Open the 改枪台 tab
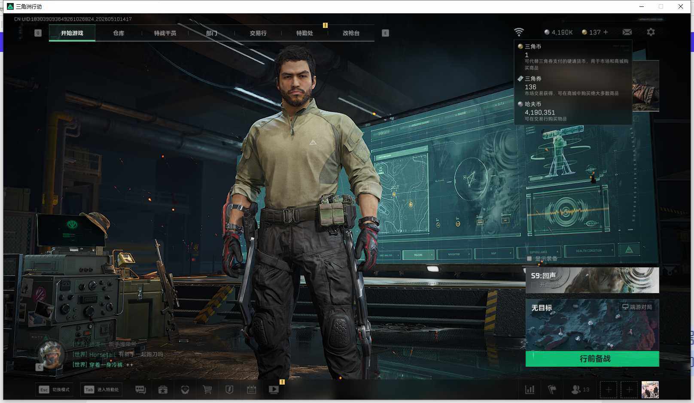Image resolution: width=694 pixels, height=403 pixels. (x=351, y=33)
